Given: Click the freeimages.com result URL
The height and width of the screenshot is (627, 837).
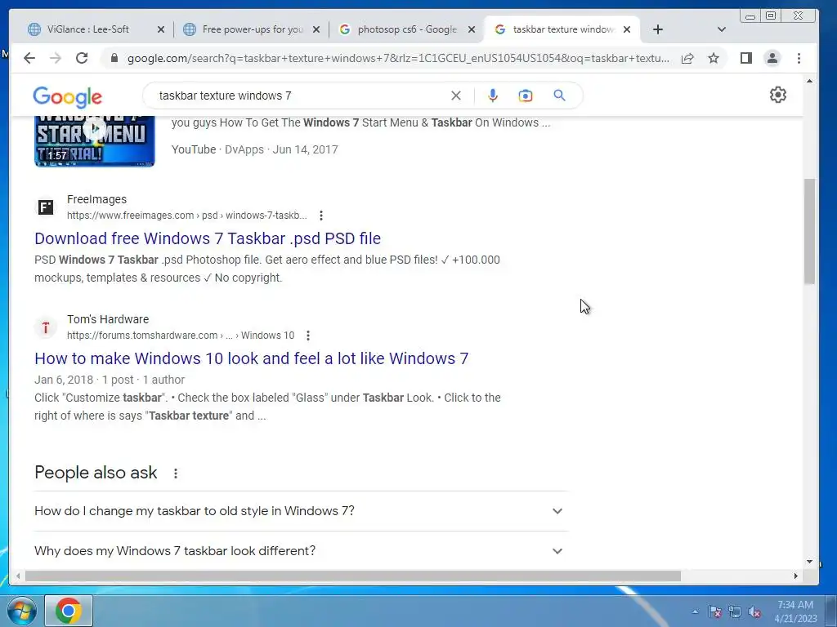Looking at the screenshot, I should (x=187, y=216).
